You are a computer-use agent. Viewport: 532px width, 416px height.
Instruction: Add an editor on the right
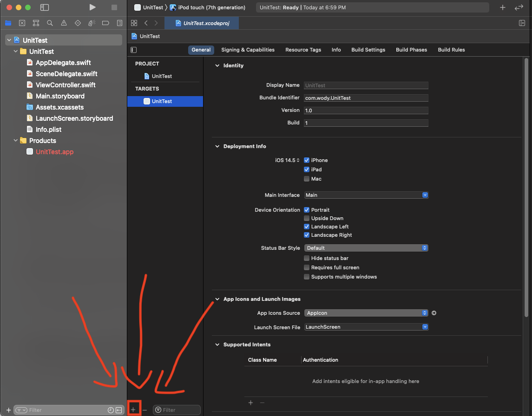pyautogui.click(x=522, y=23)
